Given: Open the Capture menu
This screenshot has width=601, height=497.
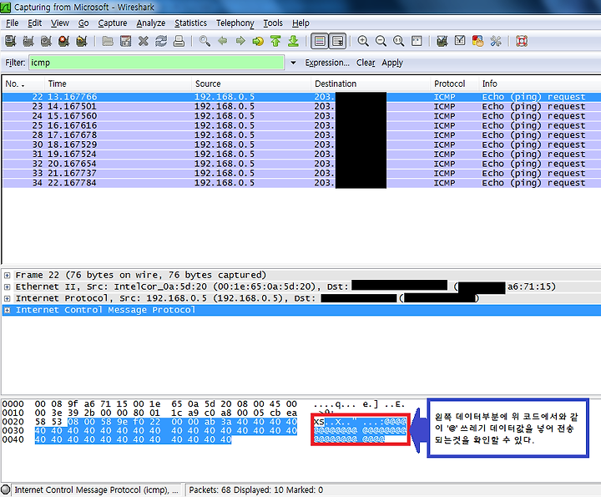Looking at the screenshot, I should click(113, 23).
